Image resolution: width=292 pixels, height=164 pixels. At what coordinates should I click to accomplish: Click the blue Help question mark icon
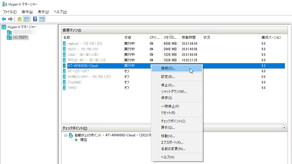[x=35, y=19]
